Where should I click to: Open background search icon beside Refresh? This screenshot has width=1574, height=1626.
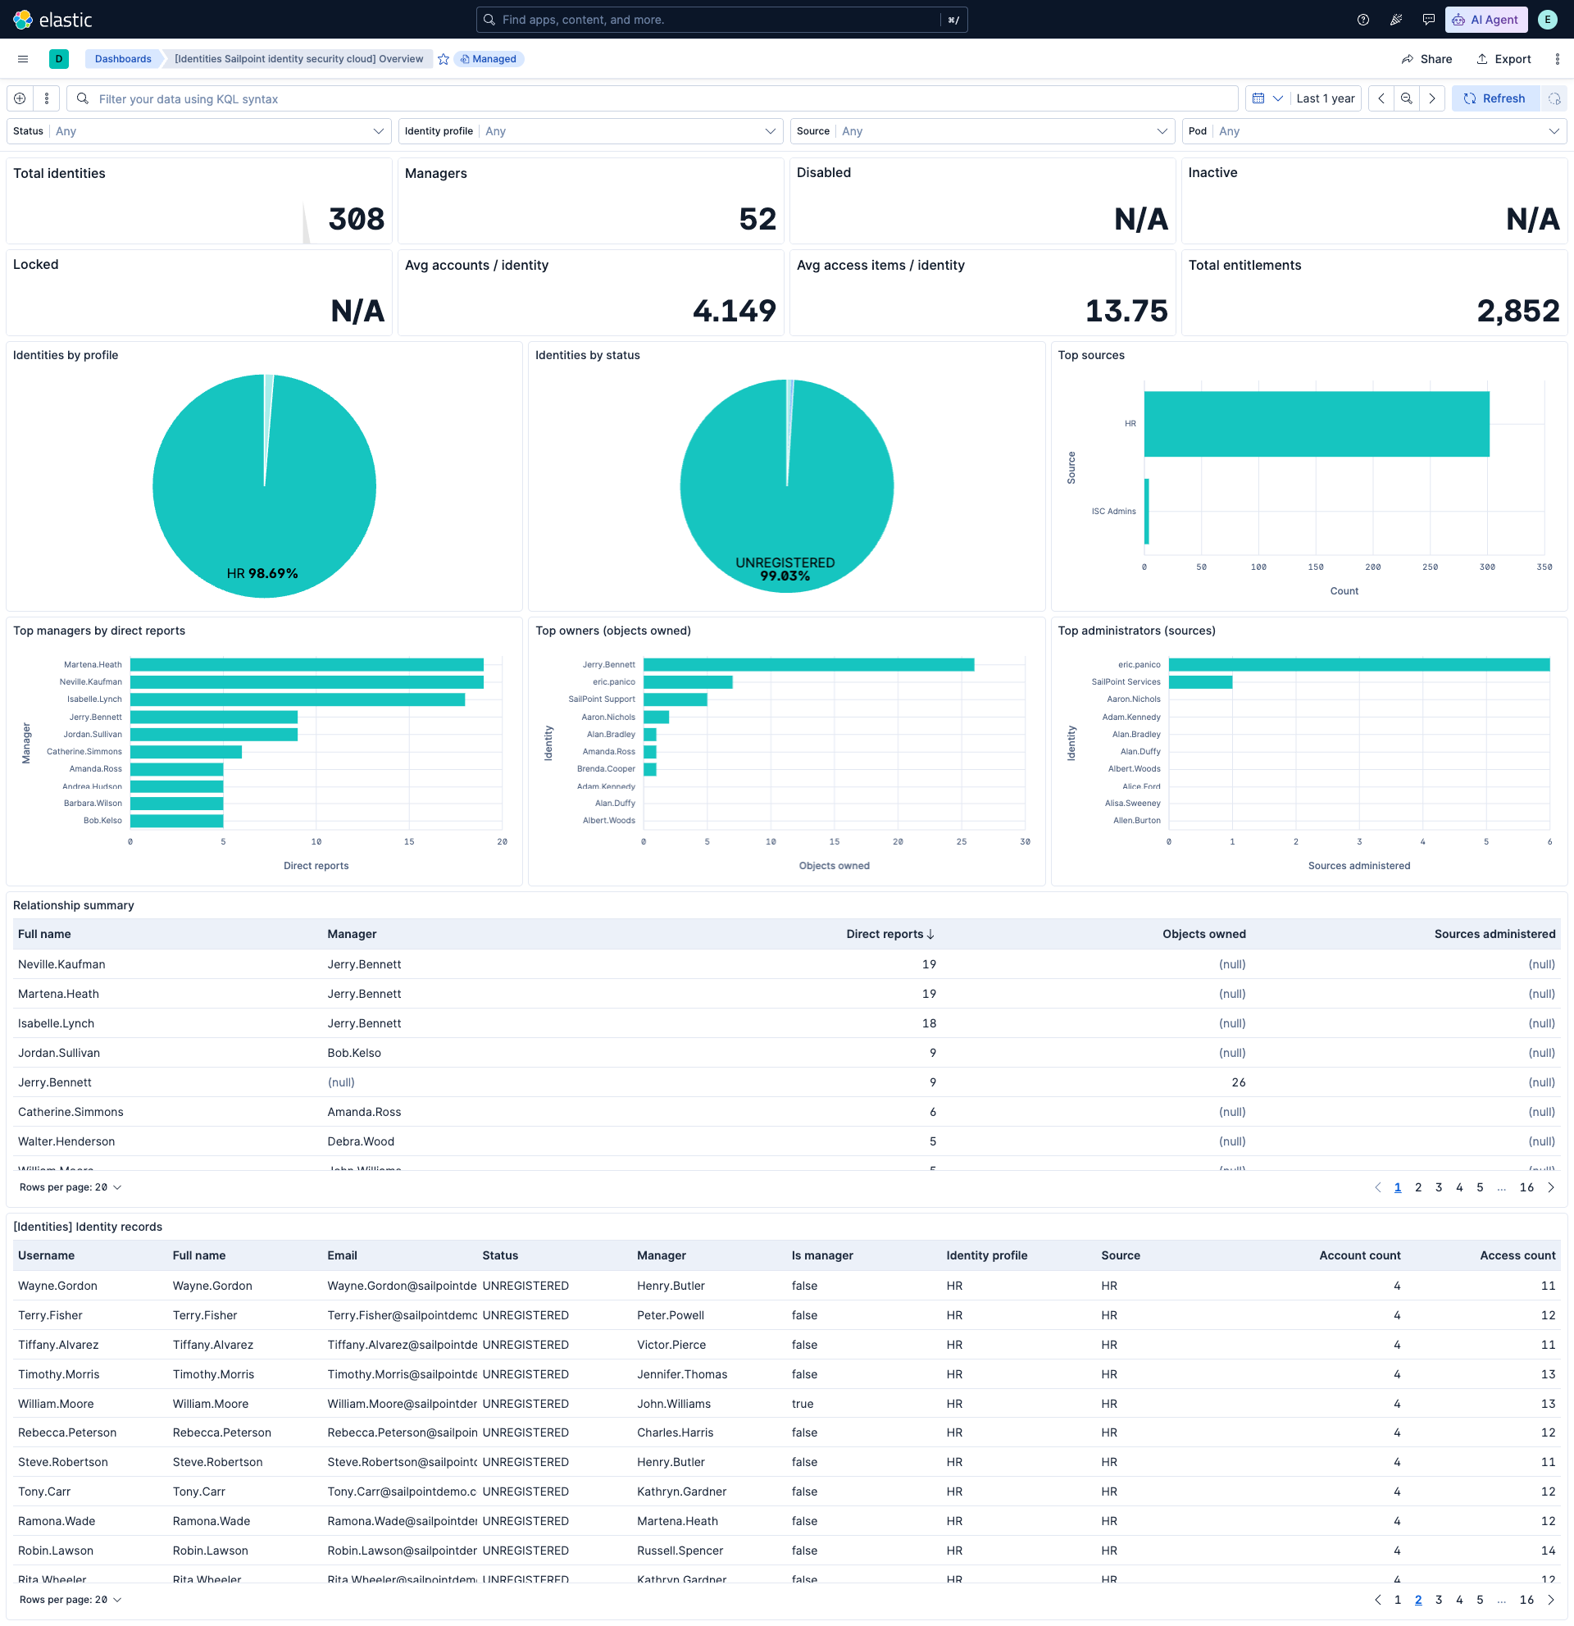(x=1554, y=98)
